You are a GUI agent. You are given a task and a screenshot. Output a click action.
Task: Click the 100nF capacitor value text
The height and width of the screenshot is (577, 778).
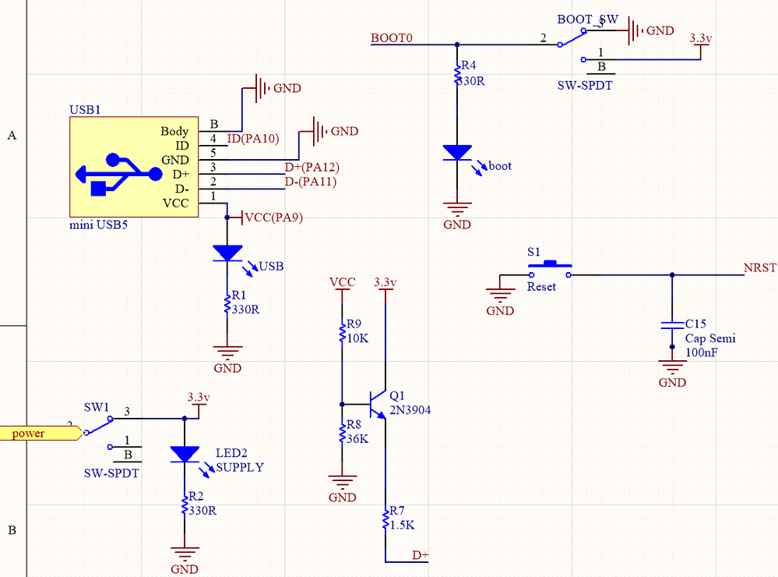coord(701,353)
